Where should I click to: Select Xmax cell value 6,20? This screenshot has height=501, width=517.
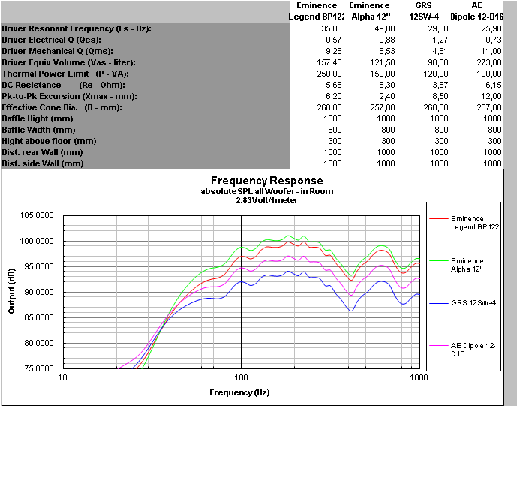(x=333, y=96)
